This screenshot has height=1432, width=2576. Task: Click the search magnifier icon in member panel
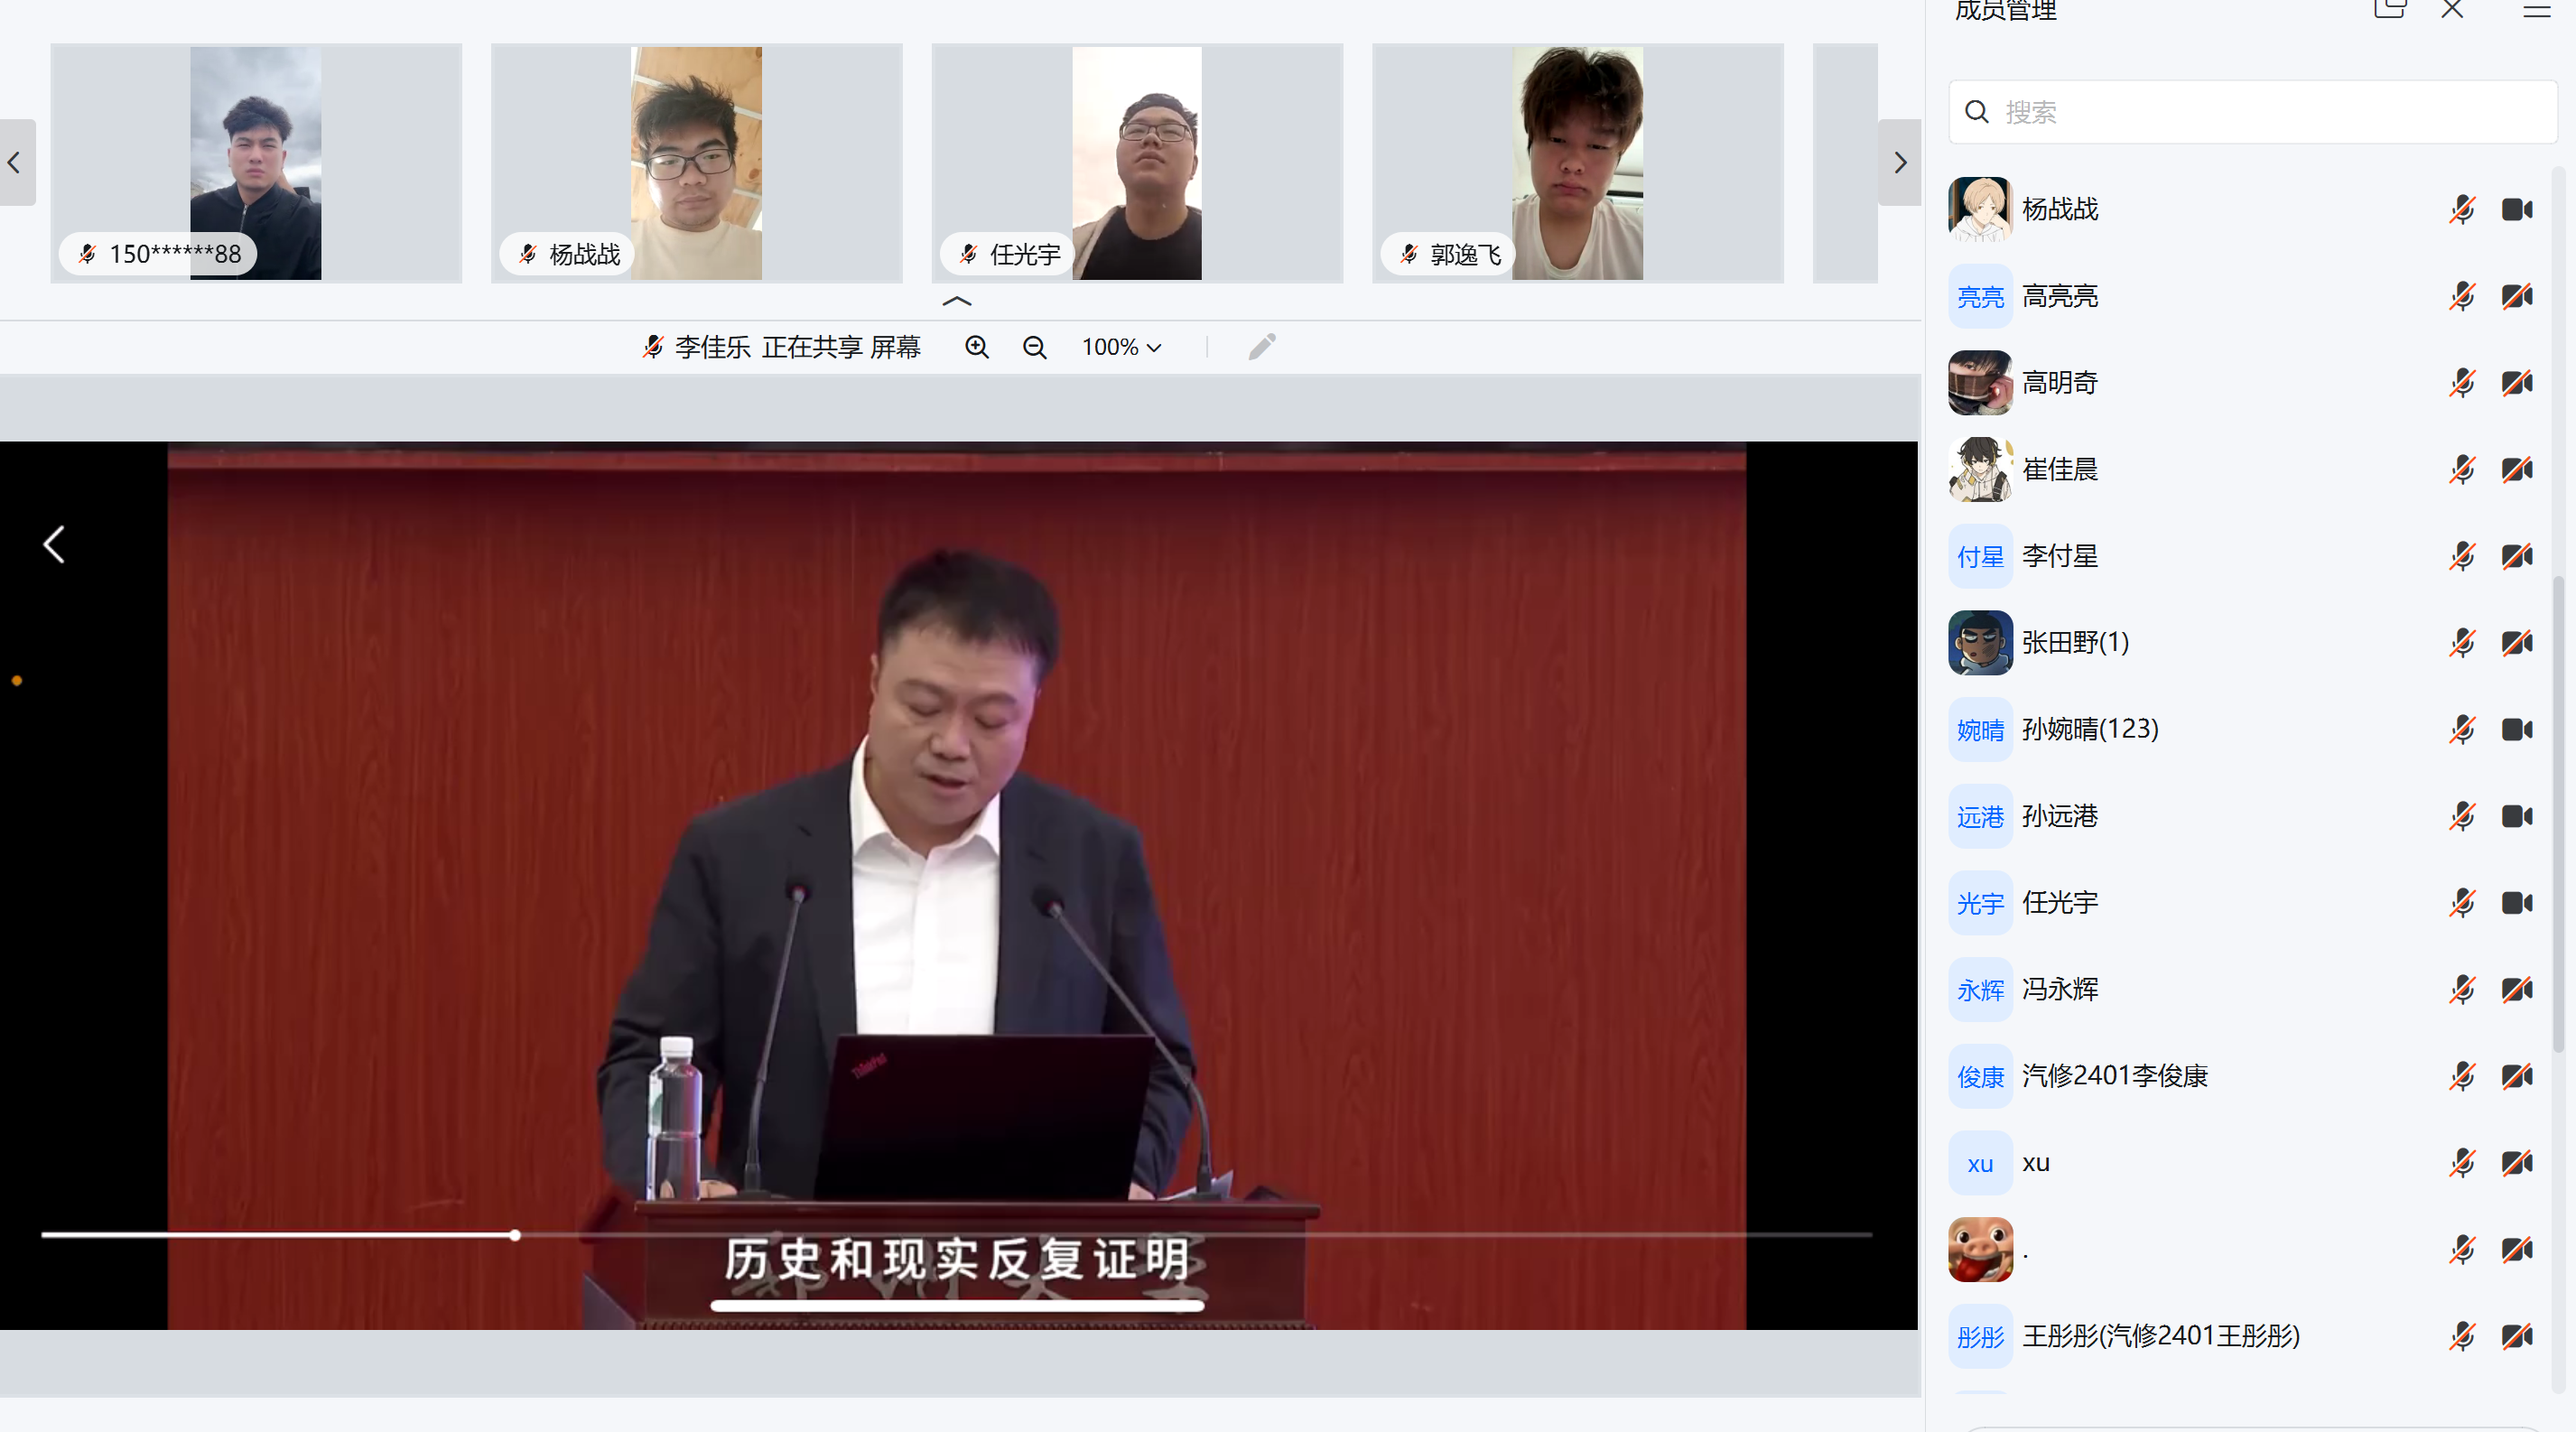tap(1977, 112)
